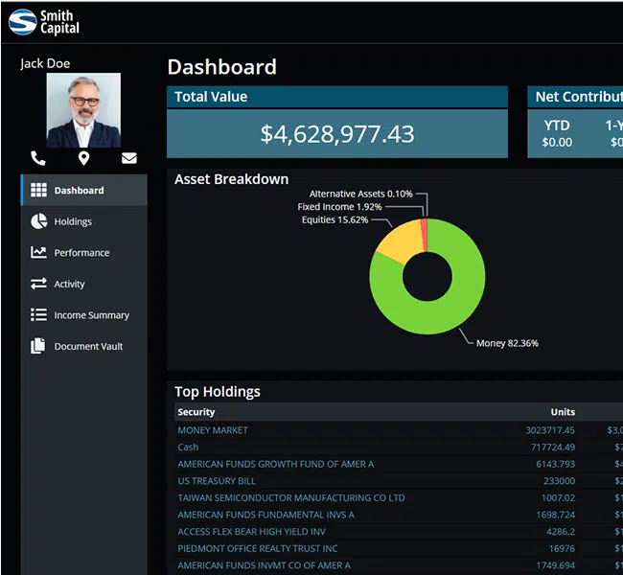Open the Activity page
This screenshot has width=623, height=575.
83,284
